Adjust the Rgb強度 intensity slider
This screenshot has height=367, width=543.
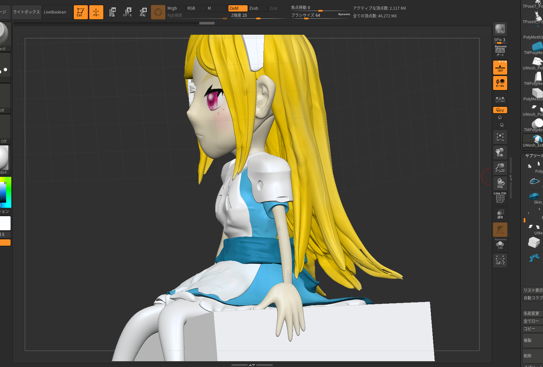click(x=197, y=15)
